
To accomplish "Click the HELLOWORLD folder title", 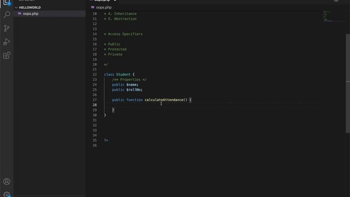I will coord(30,8).
